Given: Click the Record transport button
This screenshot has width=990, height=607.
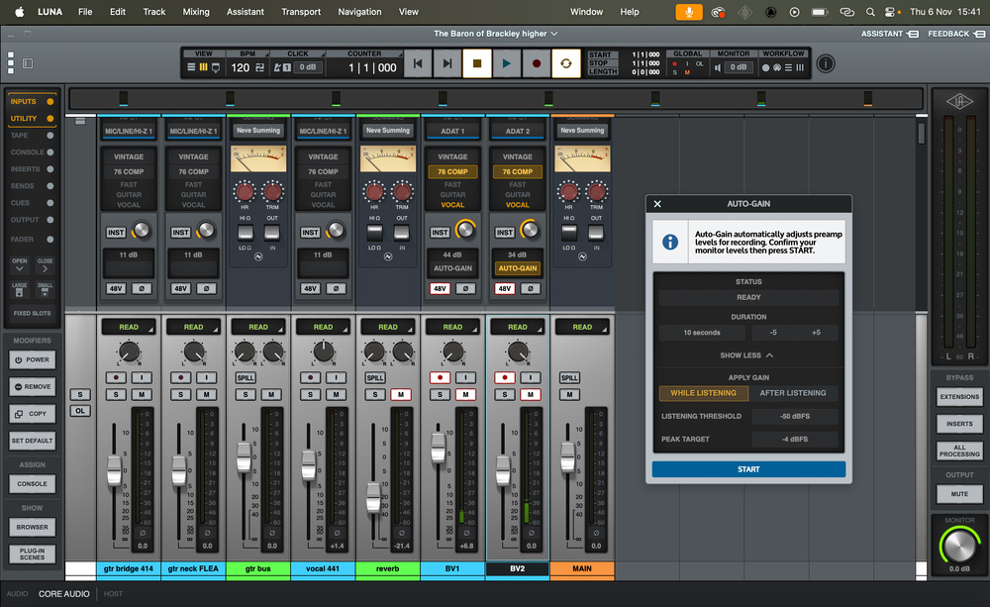Looking at the screenshot, I should pyautogui.click(x=536, y=63).
